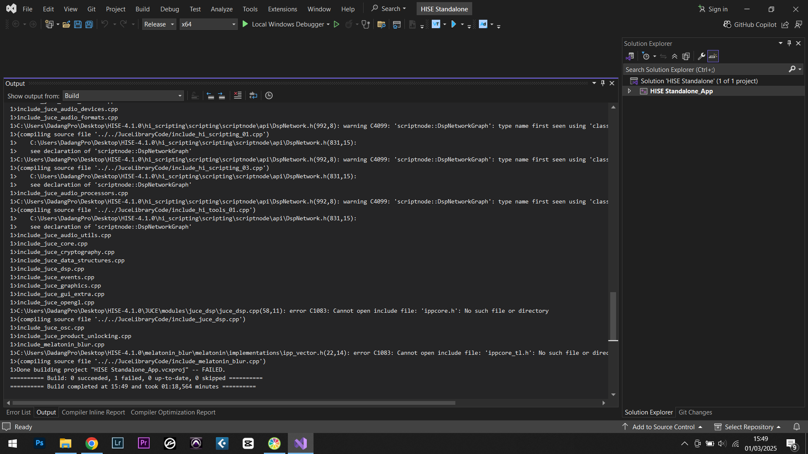Open the Git menu
This screenshot has width=808, height=454.
91,9
